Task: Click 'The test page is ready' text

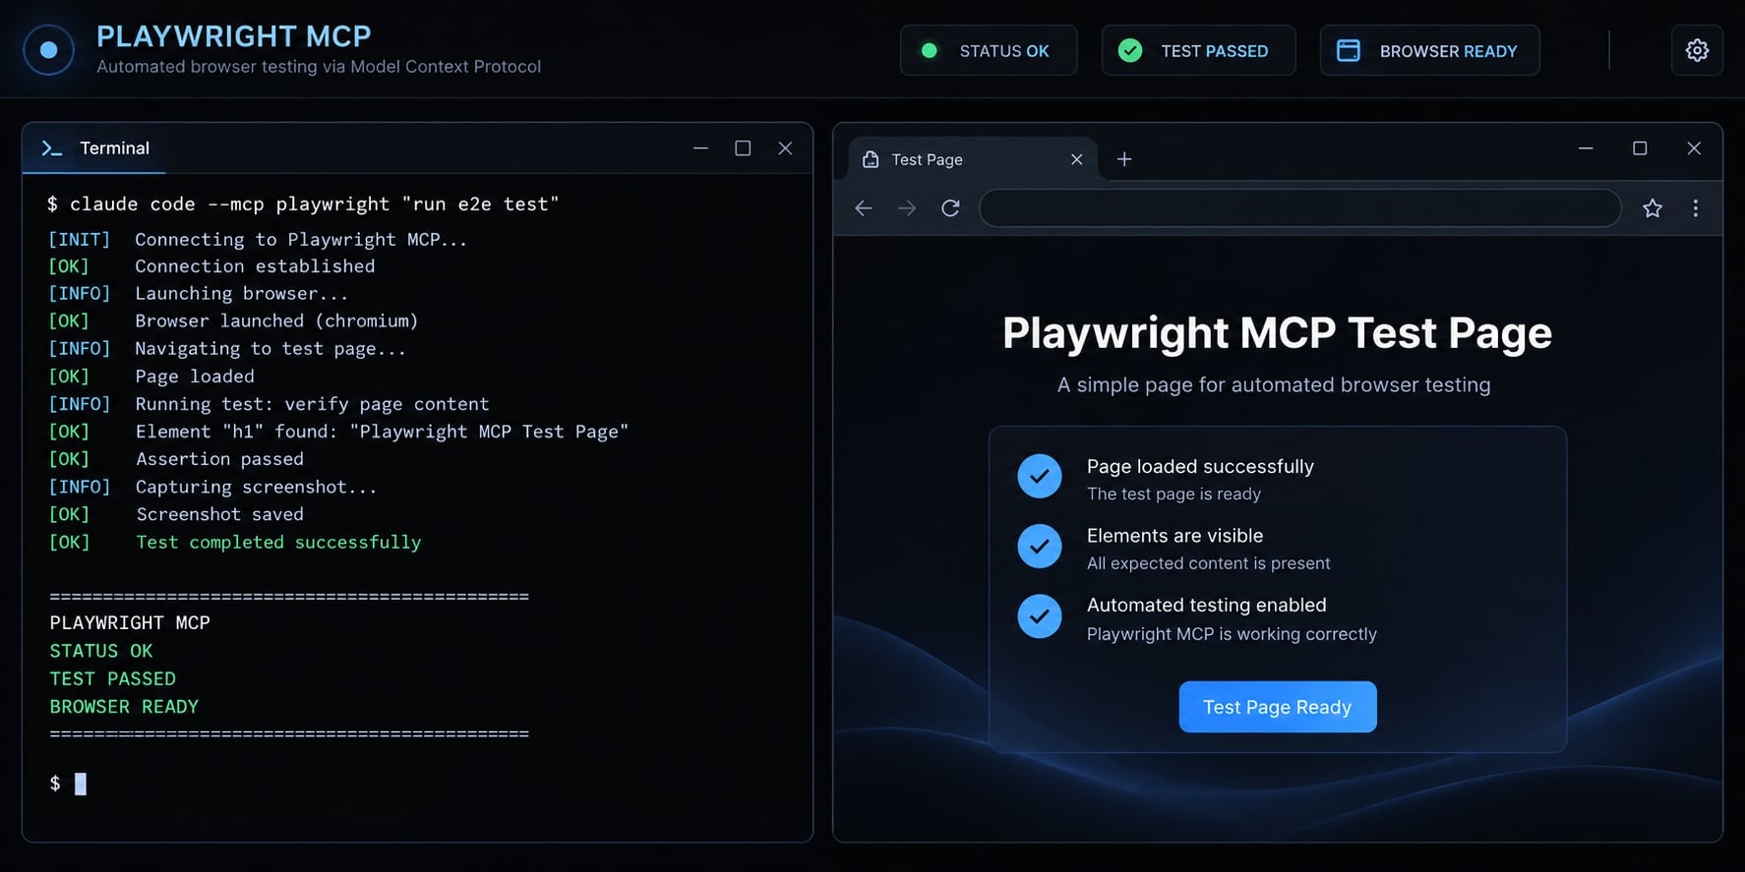Action: (1173, 494)
